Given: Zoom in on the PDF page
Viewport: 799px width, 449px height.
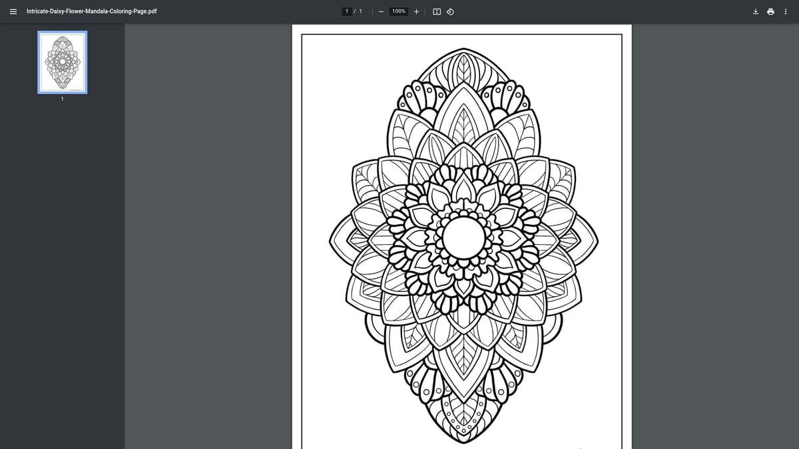Looking at the screenshot, I should [416, 11].
